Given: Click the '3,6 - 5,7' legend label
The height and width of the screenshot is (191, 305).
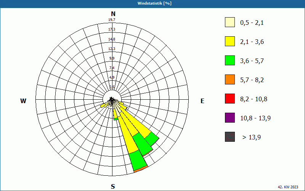Looking at the screenshot, I should [252, 61].
